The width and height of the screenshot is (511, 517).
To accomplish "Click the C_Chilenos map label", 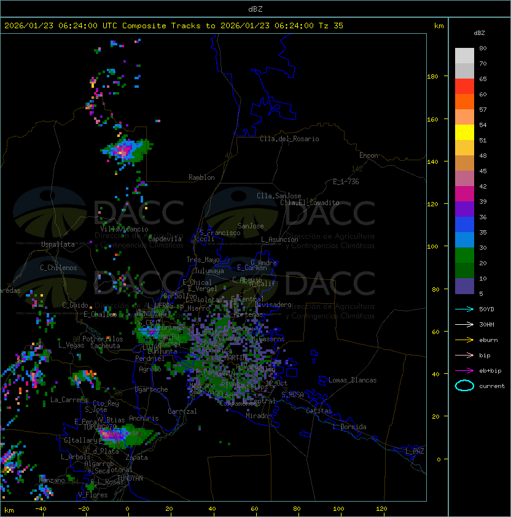I will point(58,268).
